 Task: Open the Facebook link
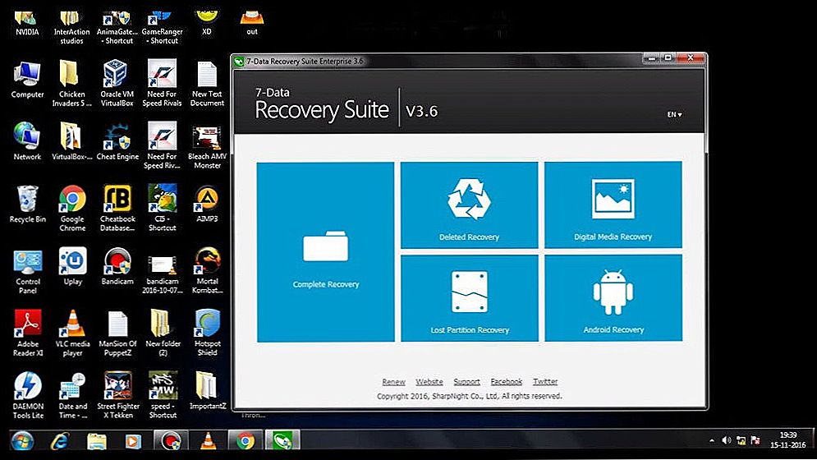tap(507, 382)
